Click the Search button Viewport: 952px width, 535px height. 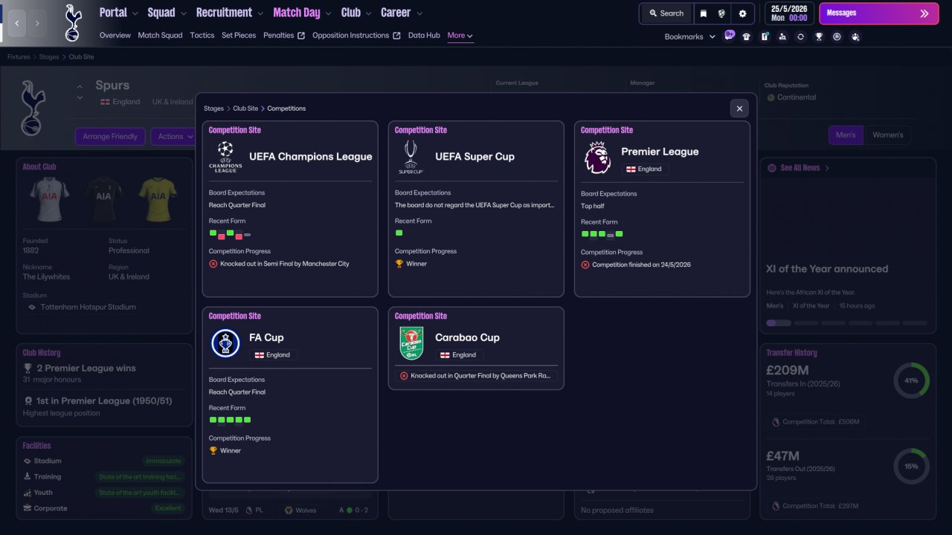tap(666, 13)
